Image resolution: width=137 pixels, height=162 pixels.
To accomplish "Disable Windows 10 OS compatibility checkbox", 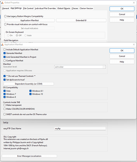I will coord(31,94).
